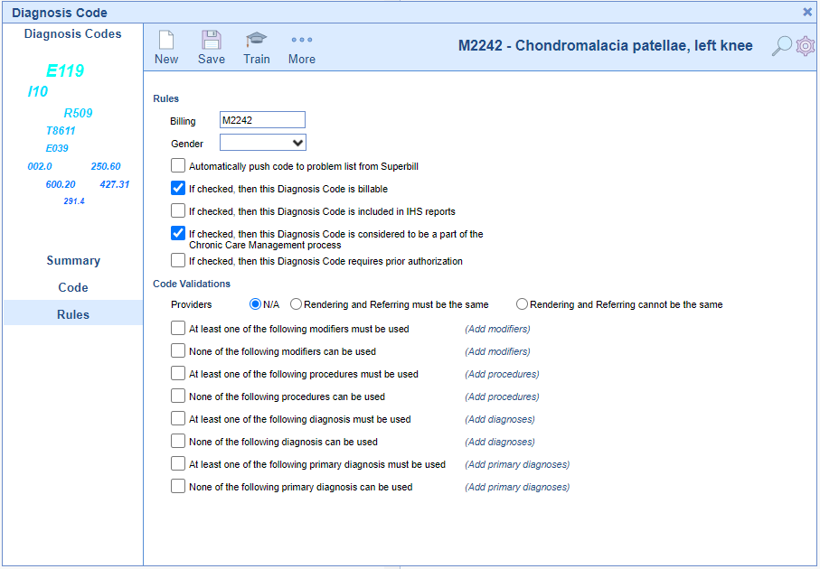Screen dimensions: 820x569
Task: Open diagnosis code T8611
Action: (61, 131)
